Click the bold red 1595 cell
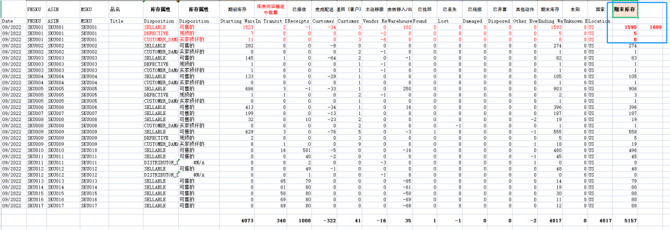This screenshot has width=670, height=230. point(625,27)
